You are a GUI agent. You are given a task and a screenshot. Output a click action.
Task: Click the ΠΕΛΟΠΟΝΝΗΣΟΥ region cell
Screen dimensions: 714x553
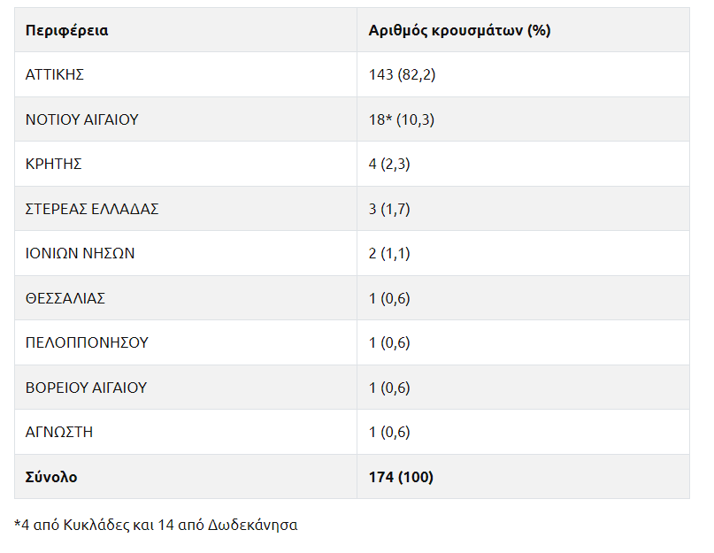pos(87,342)
